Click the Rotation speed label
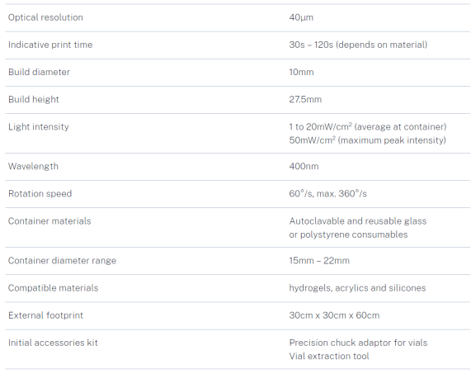The image size is (471, 374). click(40, 194)
